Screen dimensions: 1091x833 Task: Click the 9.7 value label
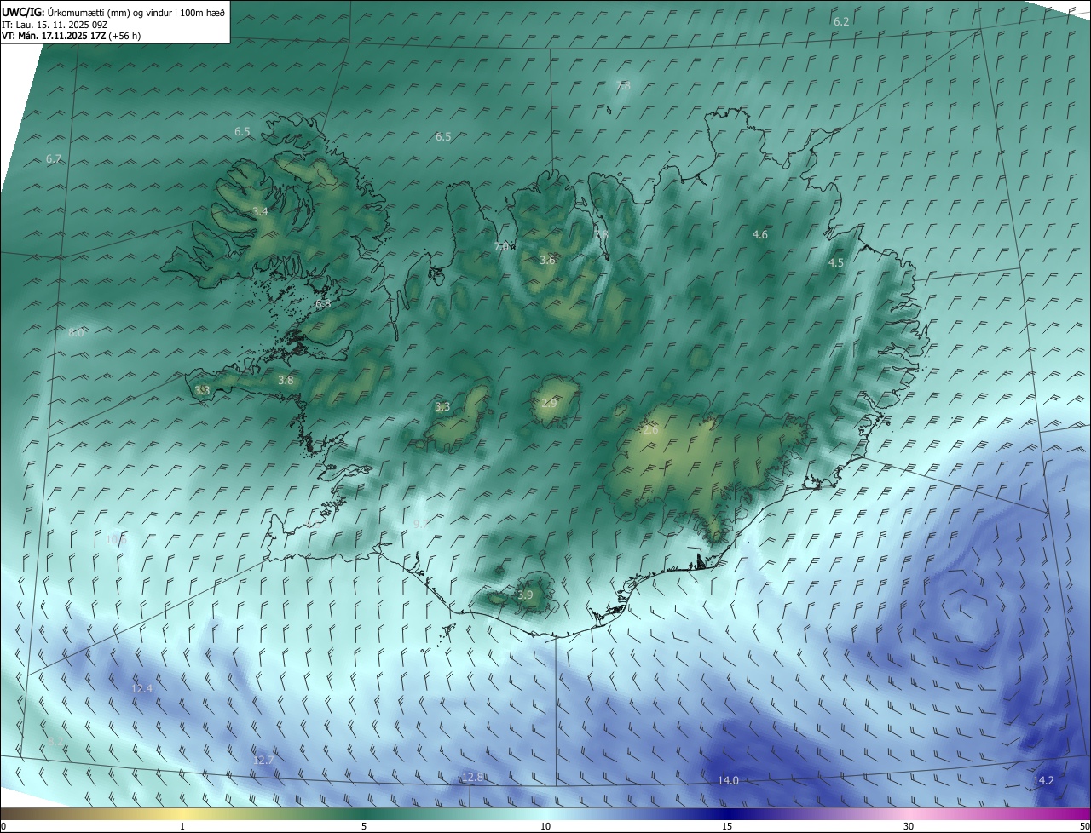pyautogui.click(x=420, y=525)
